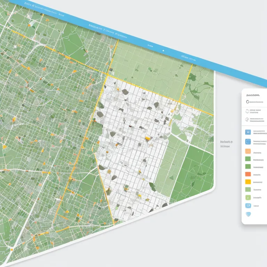Click the light green icon with glyph
This screenshot has width=267, height=267.
click(248, 197)
